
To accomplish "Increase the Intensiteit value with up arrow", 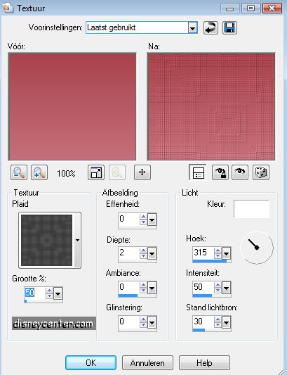I will [218, 285].
